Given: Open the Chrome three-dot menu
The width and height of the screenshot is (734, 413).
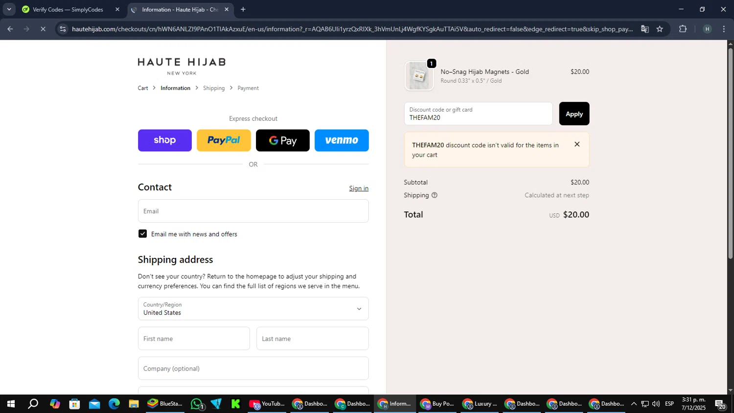Looking at the screenshot, I should coord(724,29).
